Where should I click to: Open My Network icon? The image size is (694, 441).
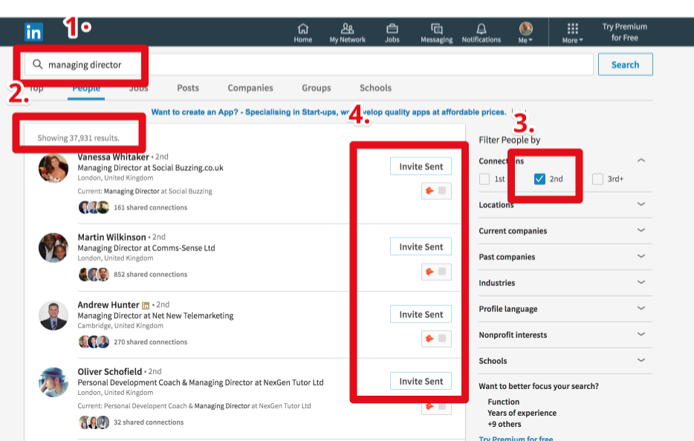pos(347,29)
